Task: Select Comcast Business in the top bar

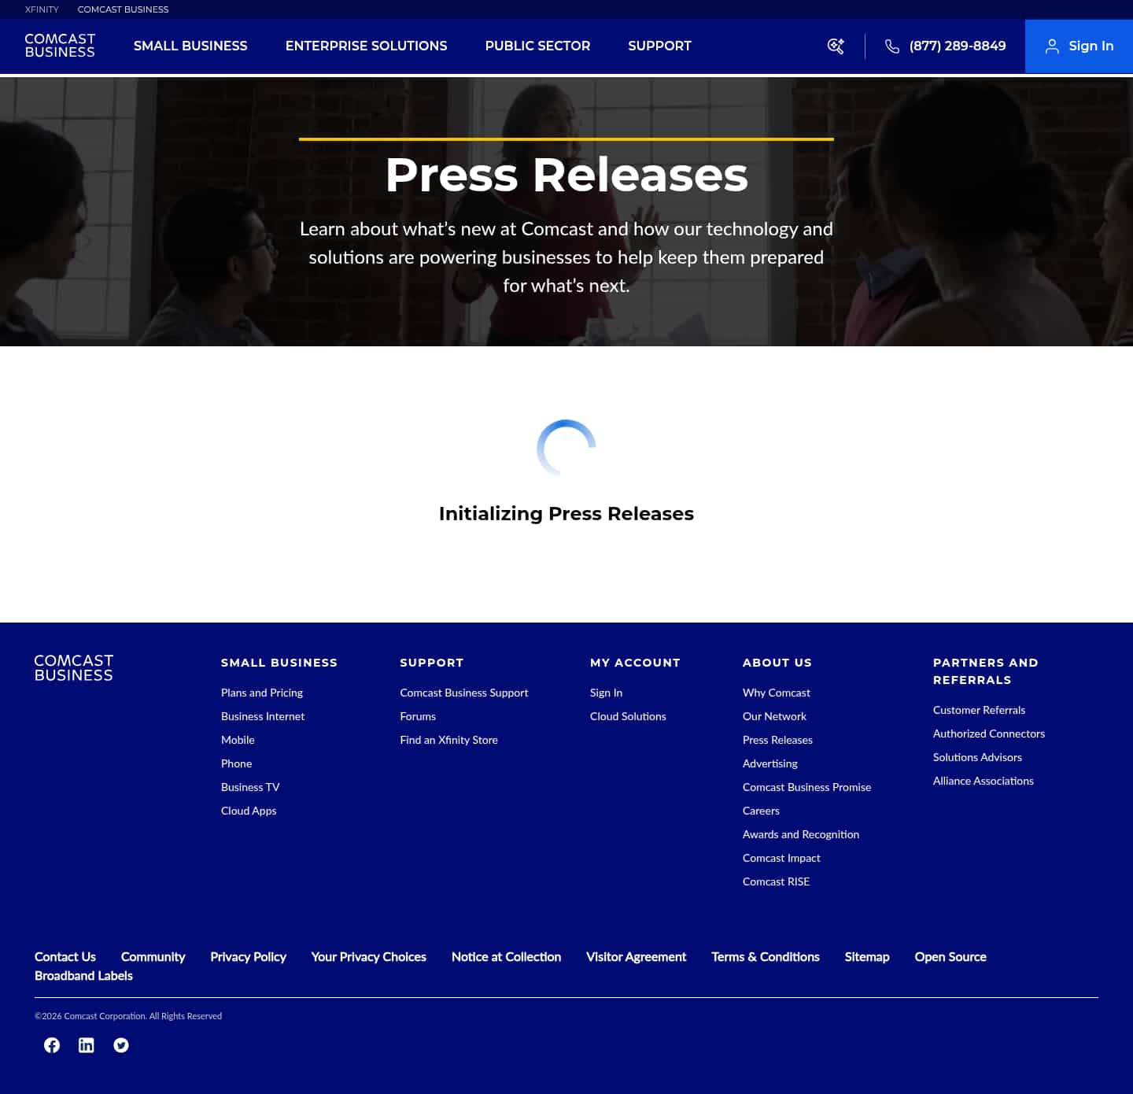Action: (122, 9)
